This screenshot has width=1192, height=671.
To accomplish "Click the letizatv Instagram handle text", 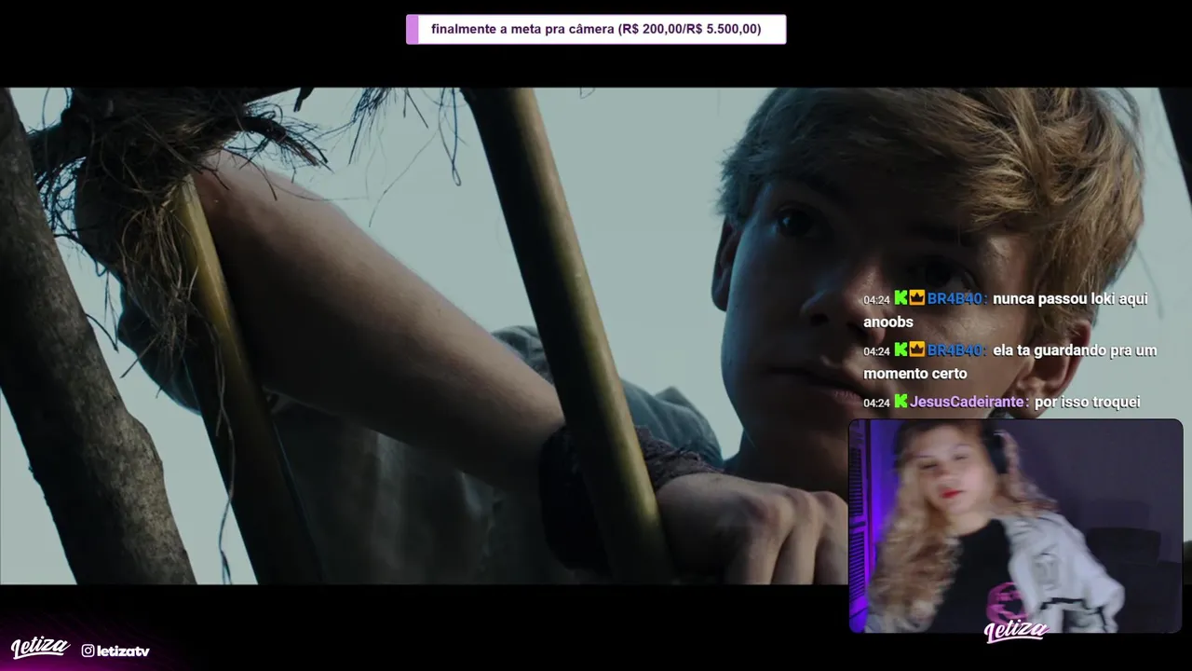I will click(x=123, y=650).
